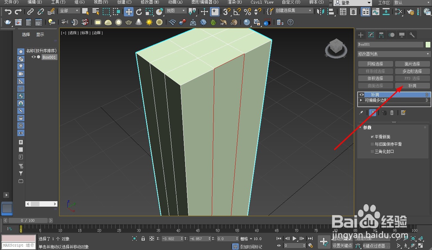432x250 pixels.
Task: Click the yellow sun light icon
Action: tap(149, 22)
